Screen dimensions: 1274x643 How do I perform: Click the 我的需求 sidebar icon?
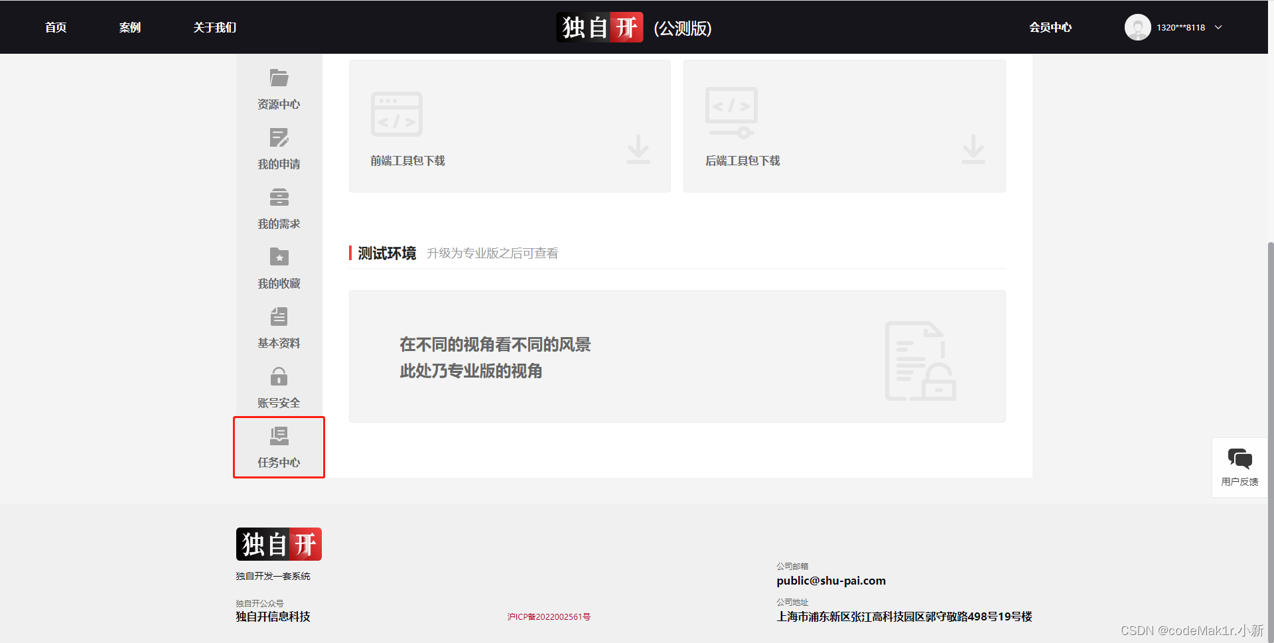(279, 197)
